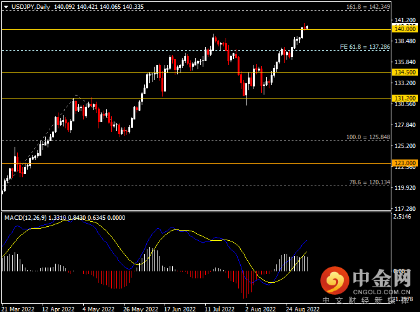Select the 117.280 price axis value
This screenshot has height=312, width=420.
(x=405, y=208)
